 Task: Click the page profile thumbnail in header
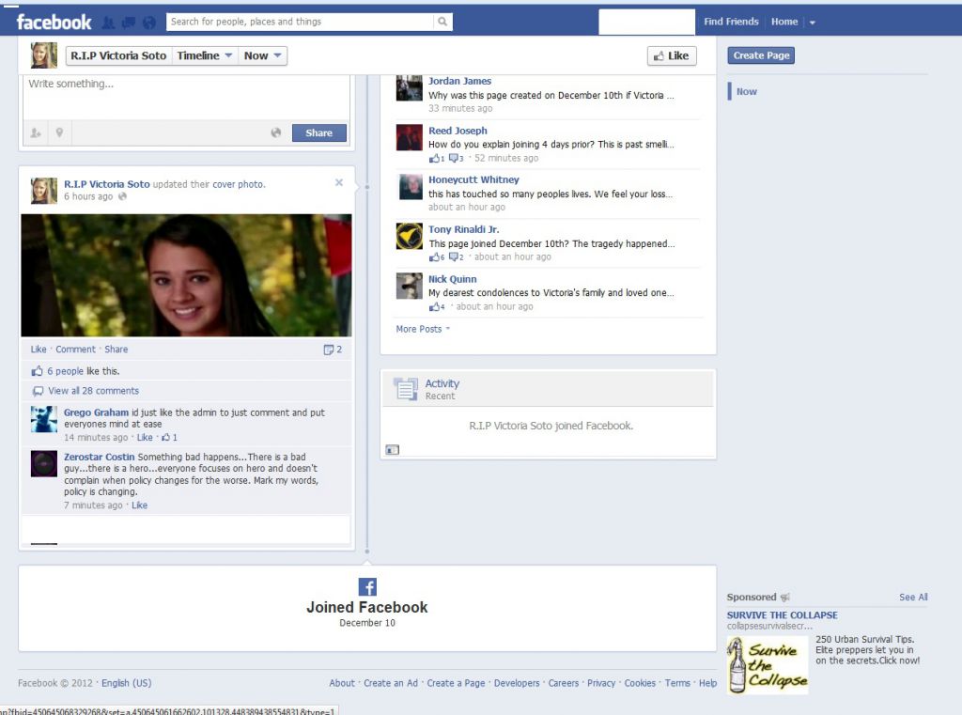pos(44,55)
